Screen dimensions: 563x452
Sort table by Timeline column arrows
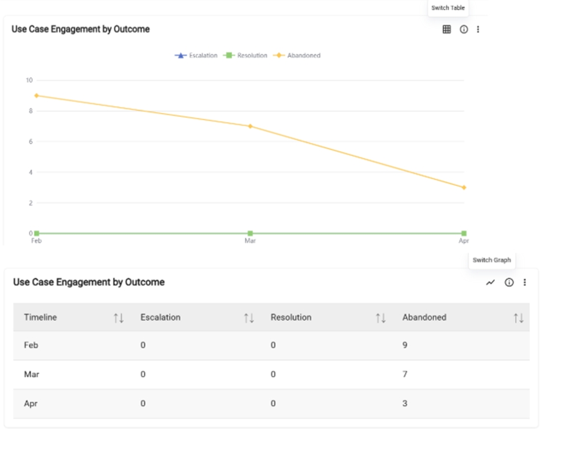coord(118,317)
